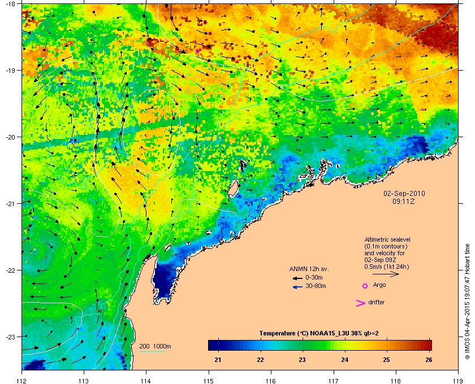
Task: Click the dark blue Exmouth Gulf water area
Action: [163, 281]
